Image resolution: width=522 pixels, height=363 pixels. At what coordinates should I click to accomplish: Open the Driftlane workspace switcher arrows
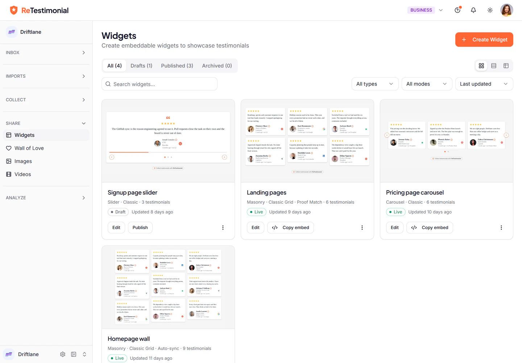(x=84, y=354)
